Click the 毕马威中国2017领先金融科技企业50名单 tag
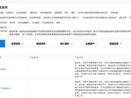 point(99,18)
